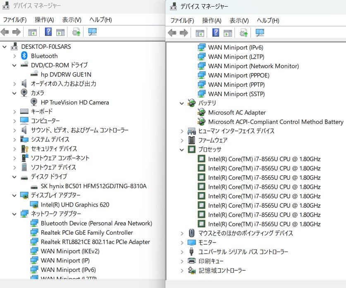The width and height of the screenshot is (346, 288).
Task: Open 表示(V) menu in left window
Action: [x=72, y=20]
